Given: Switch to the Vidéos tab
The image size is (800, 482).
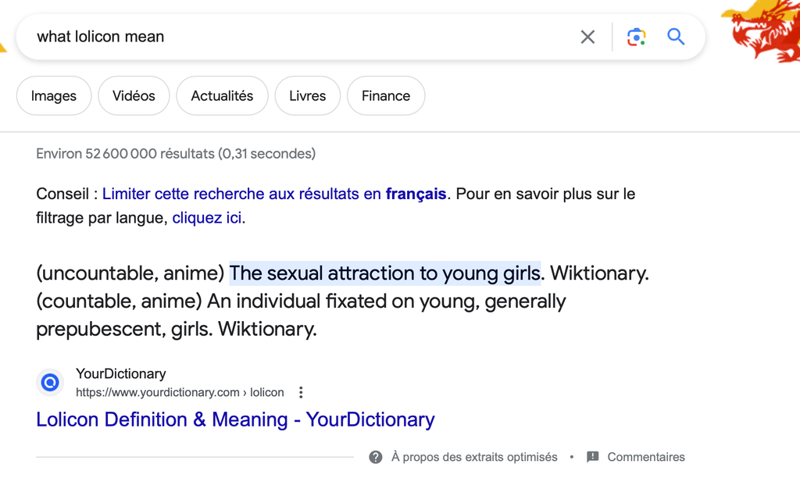Looking at the screenshot, I should [134, 96].
